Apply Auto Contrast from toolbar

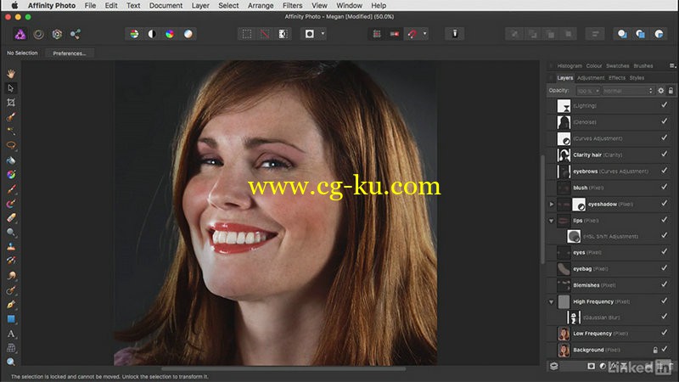point(152,34)
